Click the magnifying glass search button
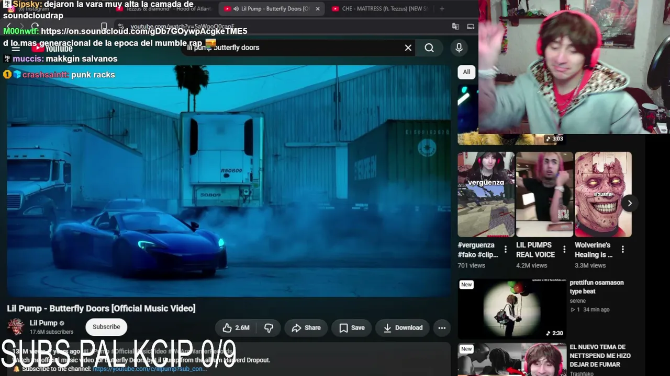This screenshot has width=670, height=376. (x=429, y=48)
